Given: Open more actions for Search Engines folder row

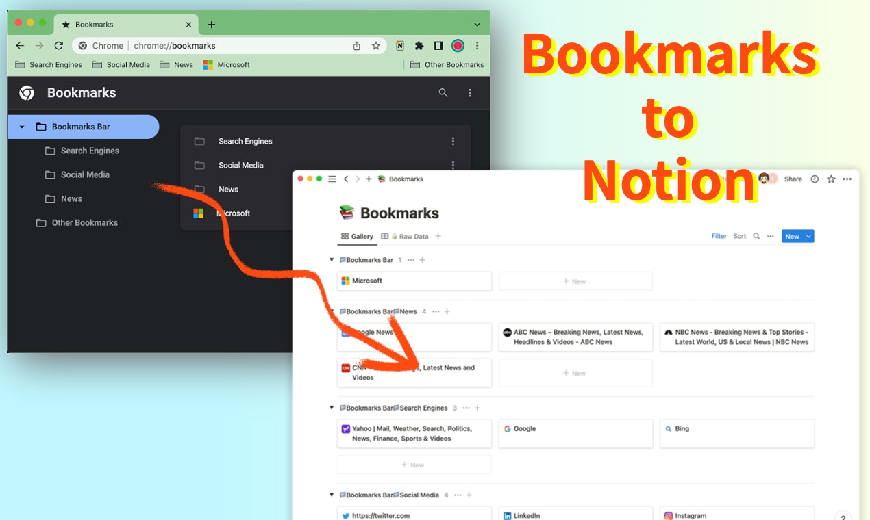Looking at the screenshot, I should click(x=453, y=142).
